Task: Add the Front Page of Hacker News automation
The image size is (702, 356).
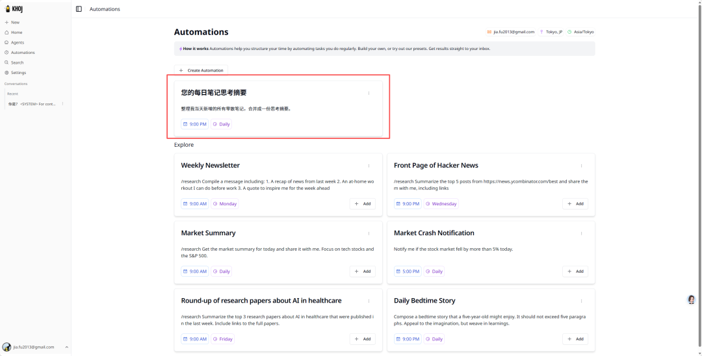Action: (x=575, y=204)
